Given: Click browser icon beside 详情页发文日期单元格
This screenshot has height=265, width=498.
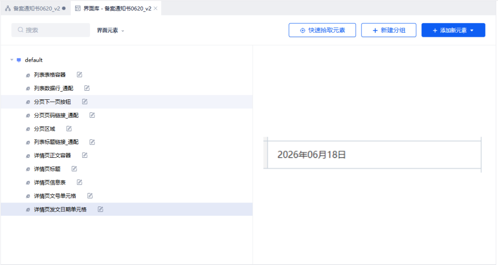Looking at the screenshot, I should pyautogui.click(x=28, y=209).
